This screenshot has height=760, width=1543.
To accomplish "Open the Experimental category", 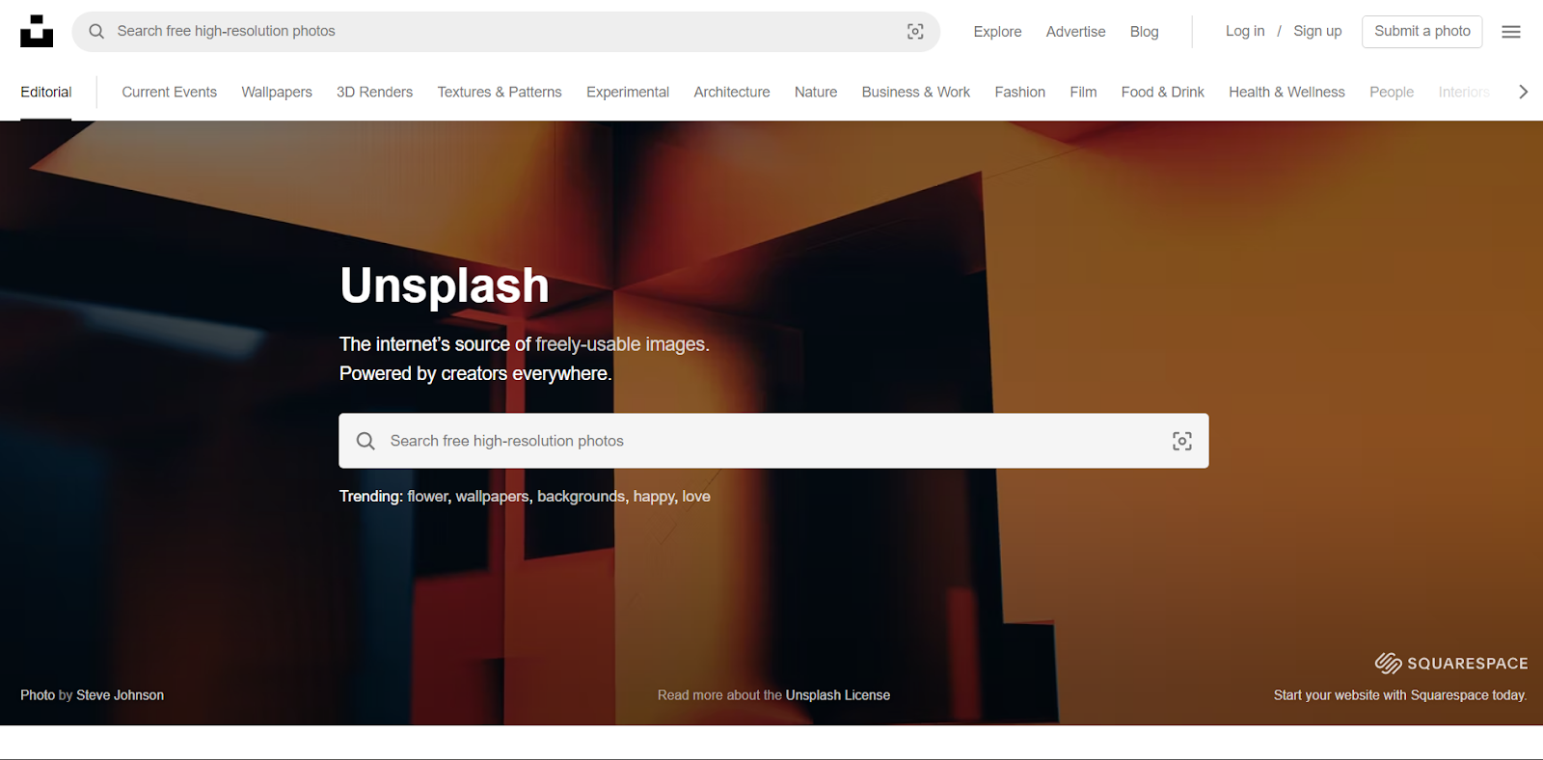I will (628, 92).
